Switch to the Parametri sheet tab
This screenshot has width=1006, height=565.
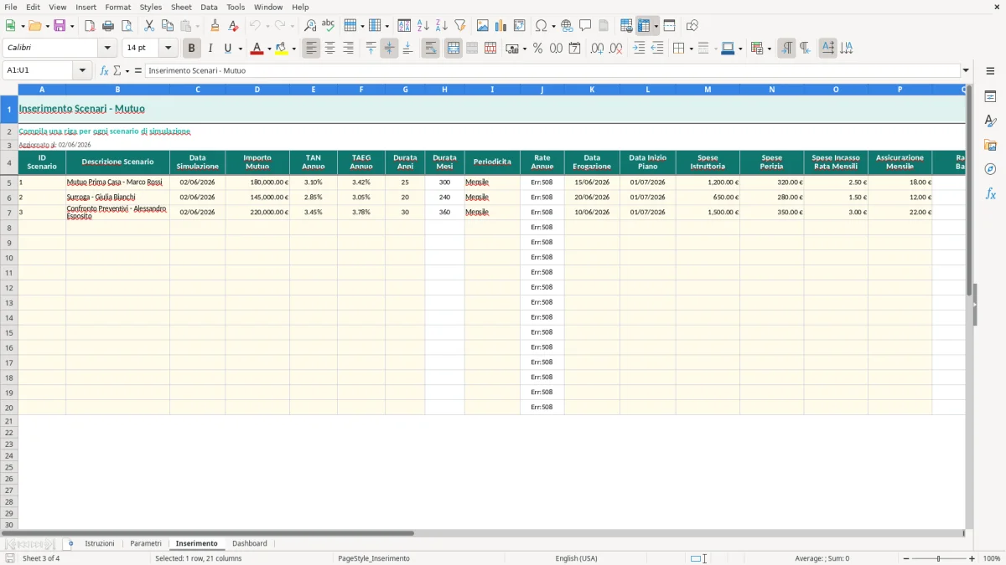(146, 543)
